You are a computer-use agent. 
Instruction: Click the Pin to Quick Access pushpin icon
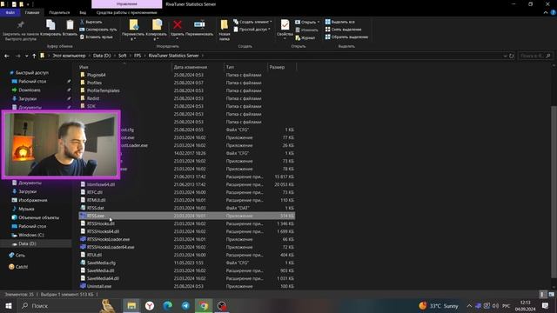click(x=21, y=24)
